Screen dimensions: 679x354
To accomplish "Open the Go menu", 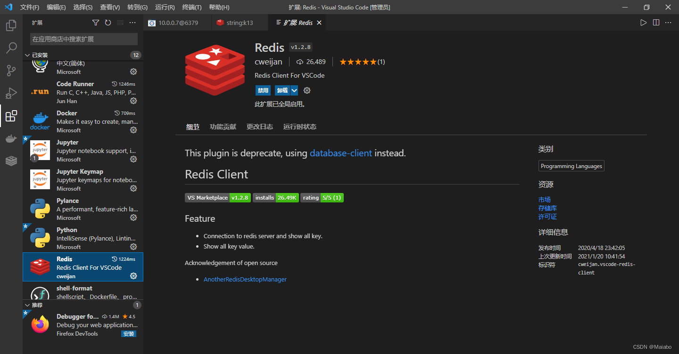I will coord(137,7).
